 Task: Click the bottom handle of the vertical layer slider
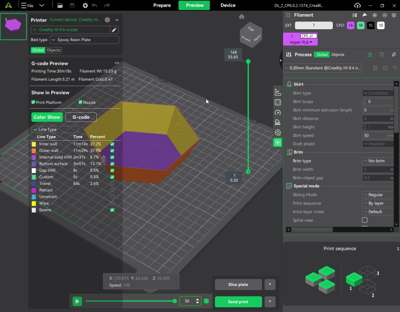tap(248, 172)
